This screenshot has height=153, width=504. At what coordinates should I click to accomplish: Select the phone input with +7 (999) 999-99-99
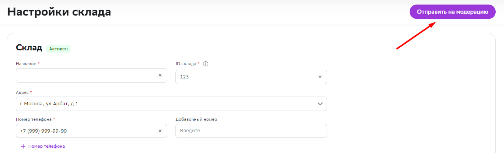[91, 131]
